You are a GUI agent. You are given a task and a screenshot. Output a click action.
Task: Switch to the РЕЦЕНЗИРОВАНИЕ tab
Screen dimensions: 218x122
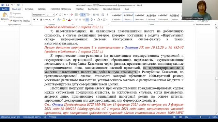pyautogui.click(x=111, y=9)
